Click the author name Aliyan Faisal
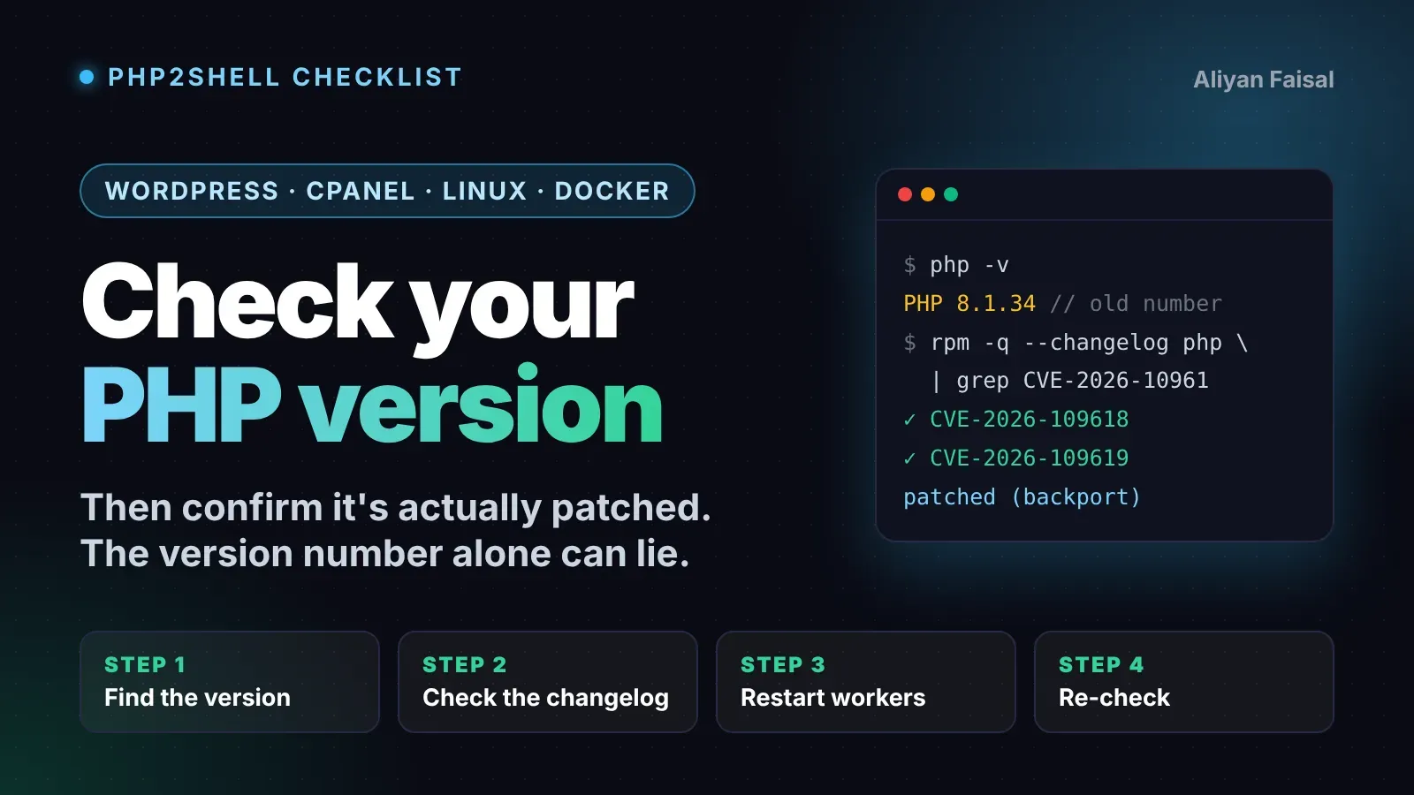1414x795 pixels. coord(1264,79)
